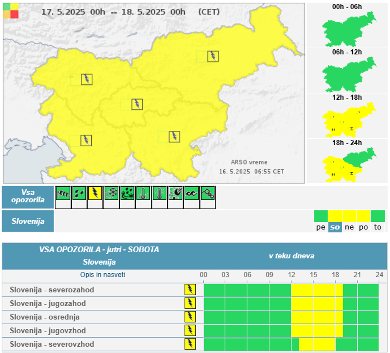Select the coastal waves warning icon
The height and width of the screenshot is (353, 390).
coord(191,193)
